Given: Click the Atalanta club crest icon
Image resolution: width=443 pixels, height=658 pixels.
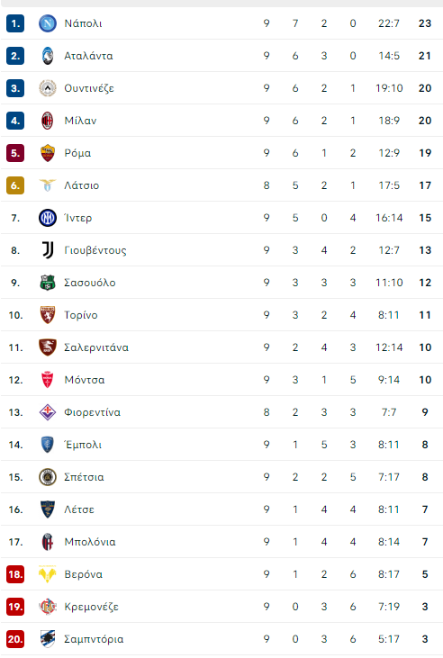Looking at the screenshot, I should tap(48, 56).
